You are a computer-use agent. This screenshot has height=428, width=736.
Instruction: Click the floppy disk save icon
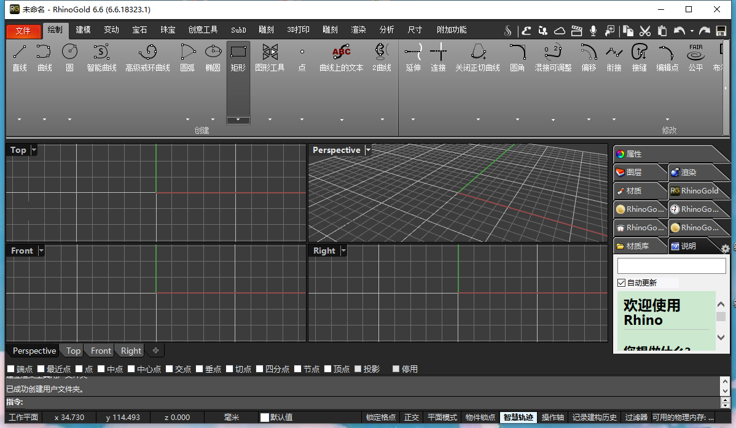pos(721,31)
